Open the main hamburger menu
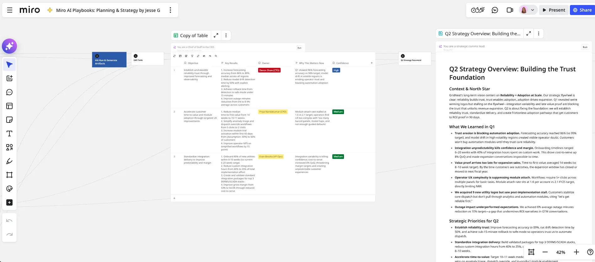Screen dimensions: 595x262 [x=10, y=10]
